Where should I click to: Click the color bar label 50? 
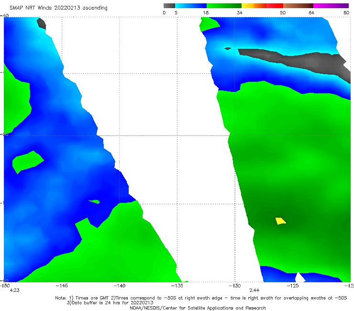pos(283,12)
